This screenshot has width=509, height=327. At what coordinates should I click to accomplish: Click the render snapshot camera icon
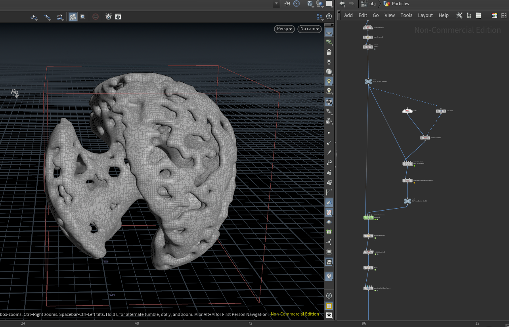click(x=108, y=17)
